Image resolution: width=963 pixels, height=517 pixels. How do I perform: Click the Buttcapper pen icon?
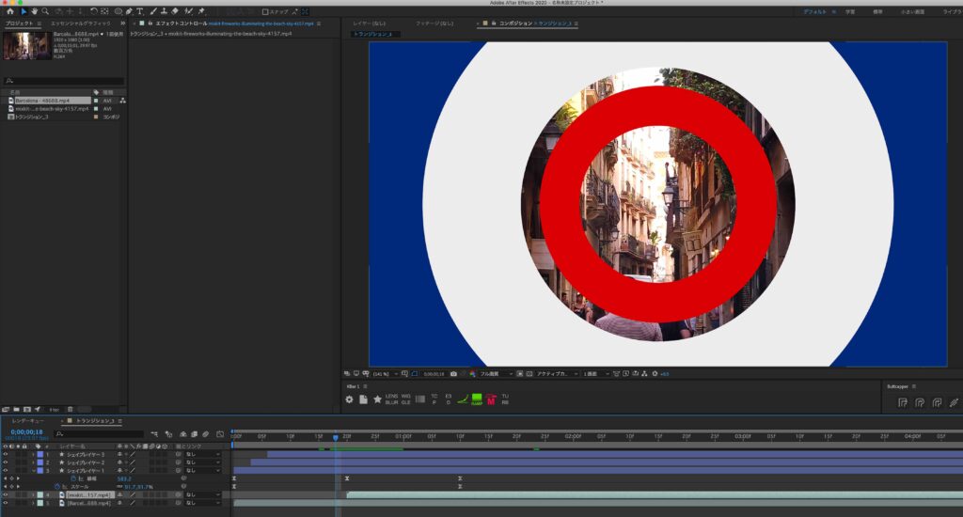click(x=954, y=403)
